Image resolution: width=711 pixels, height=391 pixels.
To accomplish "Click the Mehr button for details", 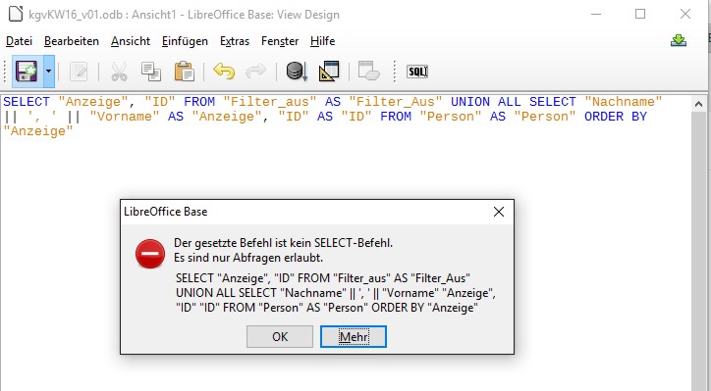I will coord(354,337).
